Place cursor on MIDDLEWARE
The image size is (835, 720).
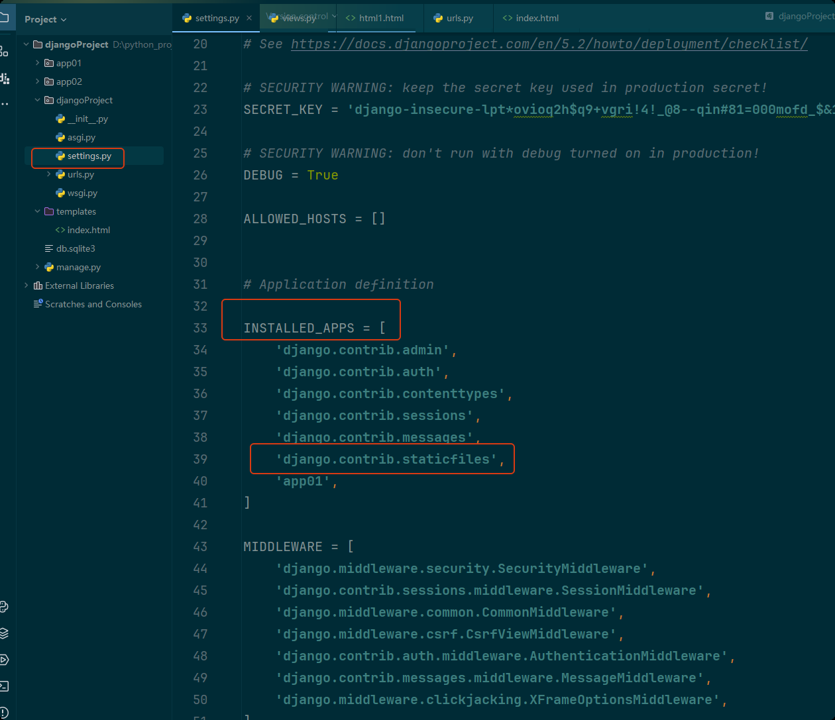coord(283,546)
